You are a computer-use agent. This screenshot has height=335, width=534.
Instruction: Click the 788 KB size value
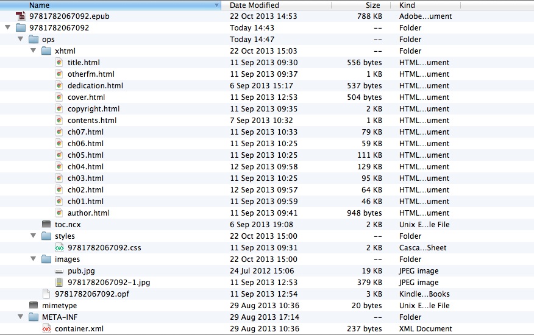point(369,16)
